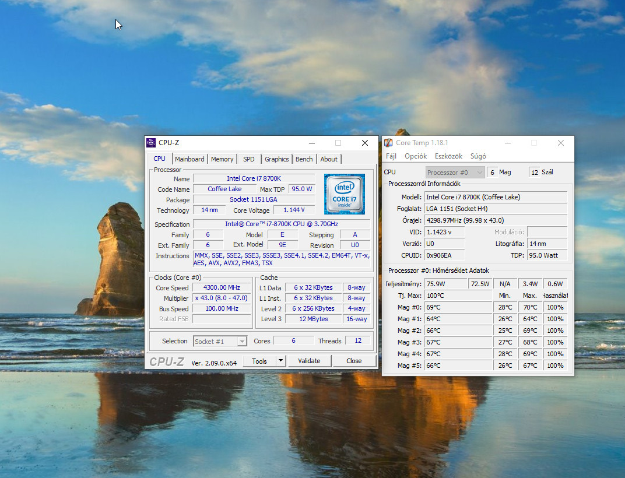
Task: Close the CPU-Z window
Action: click(x=365, y=143)
